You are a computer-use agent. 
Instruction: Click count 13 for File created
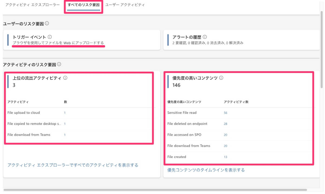tap(226, 157)
